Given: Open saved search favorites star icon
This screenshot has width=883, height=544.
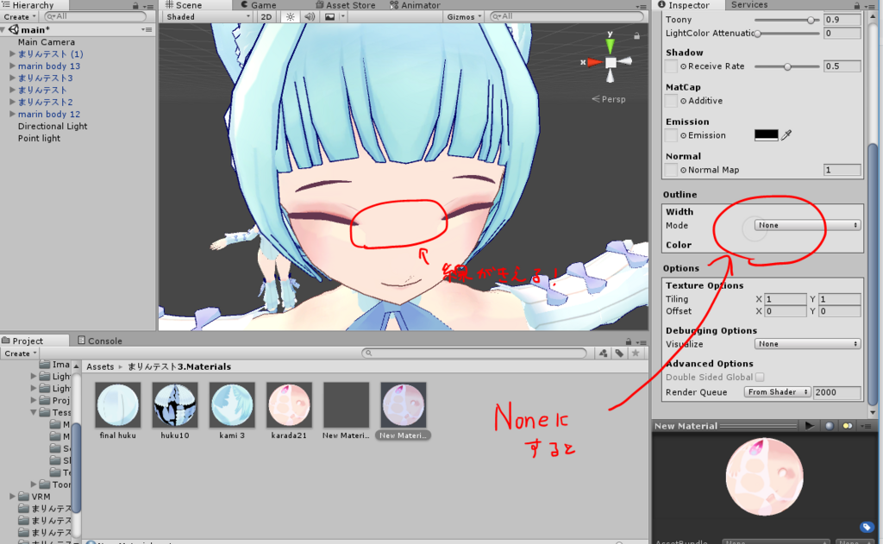Looking at the screenshot, I should [x=636, y=353].
